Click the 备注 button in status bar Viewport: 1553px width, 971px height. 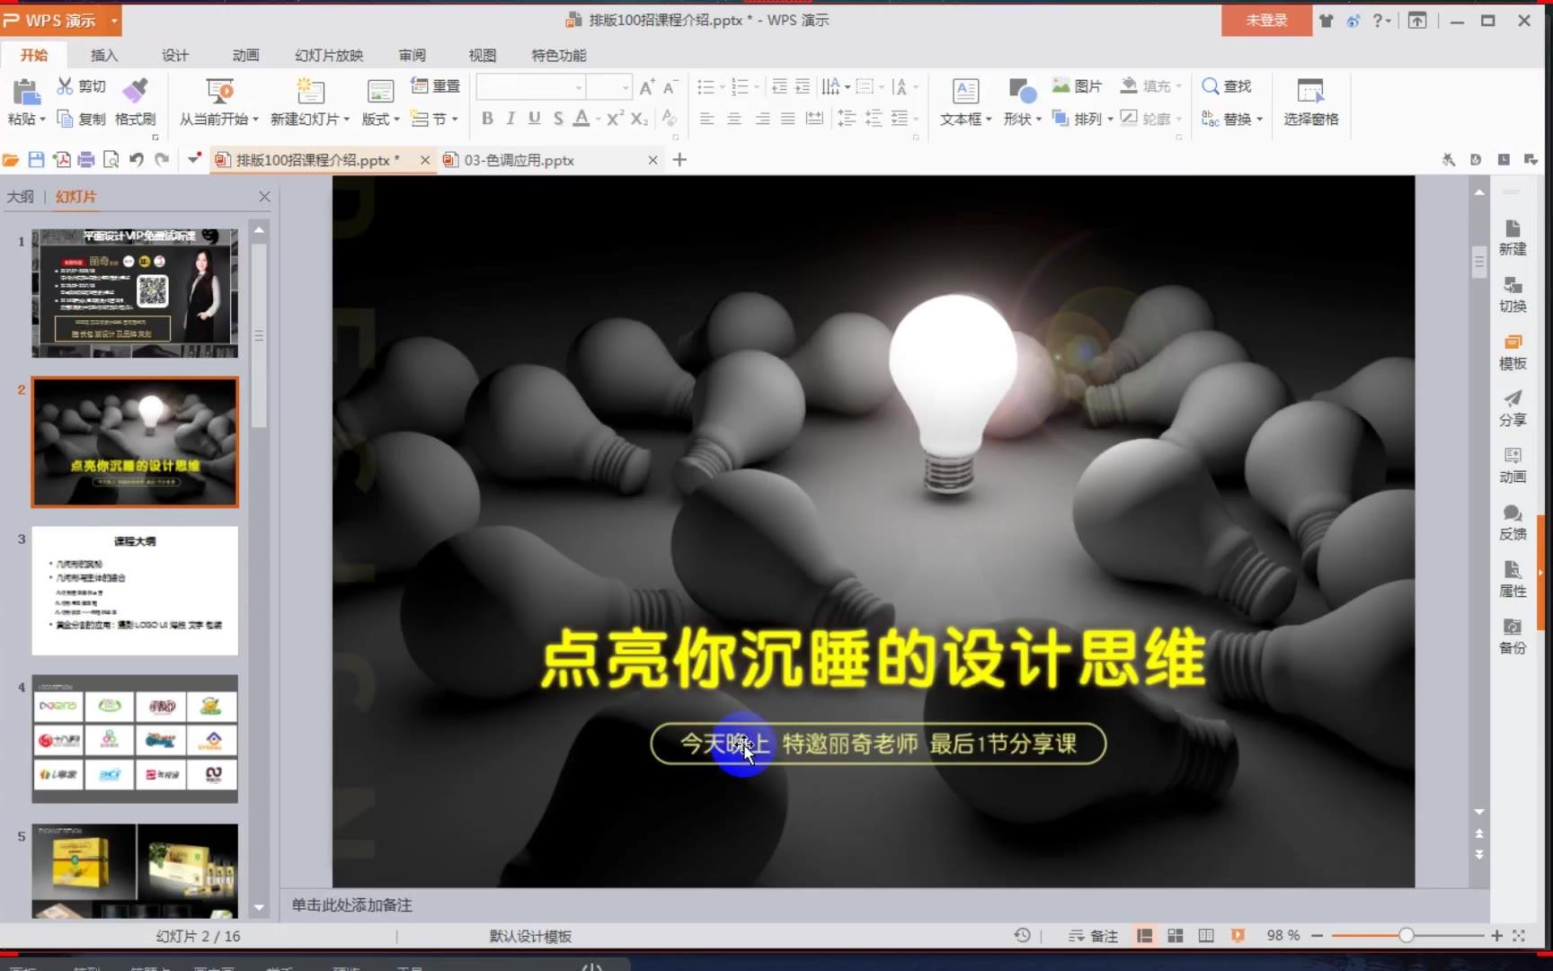pos(1091,935)
